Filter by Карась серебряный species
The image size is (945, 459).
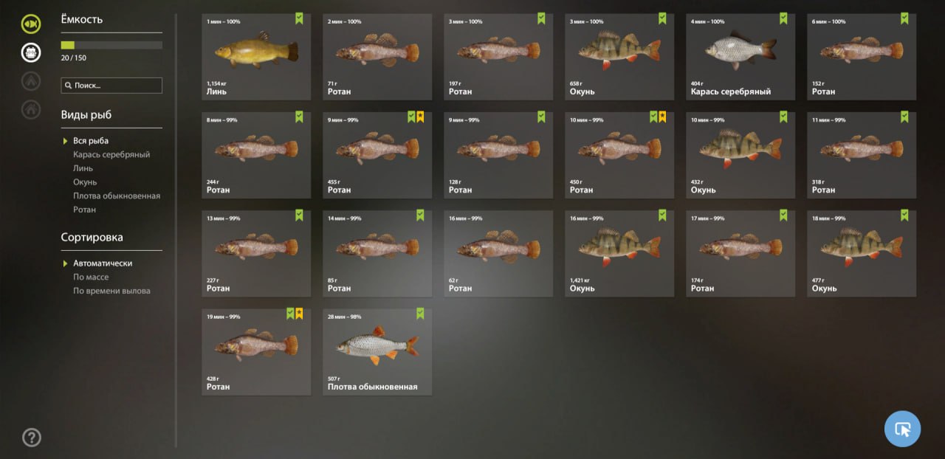pyautogui.click(x=111, y=154)
